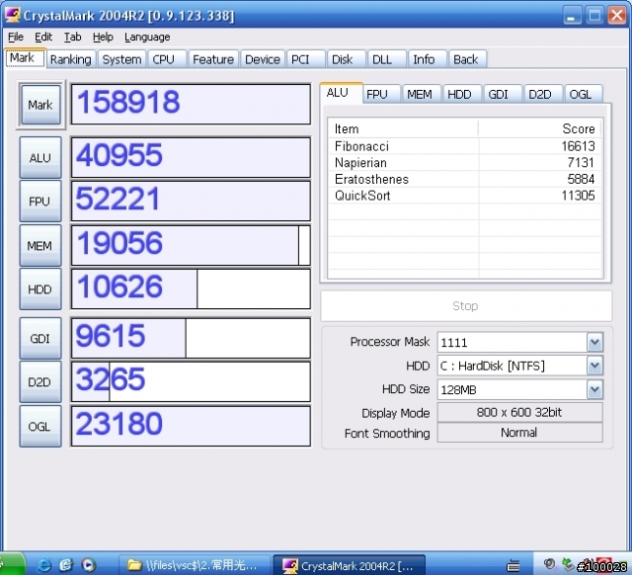632x575 pixels.
Task: Select the ALU results tab in details panel
Action: 341,93
